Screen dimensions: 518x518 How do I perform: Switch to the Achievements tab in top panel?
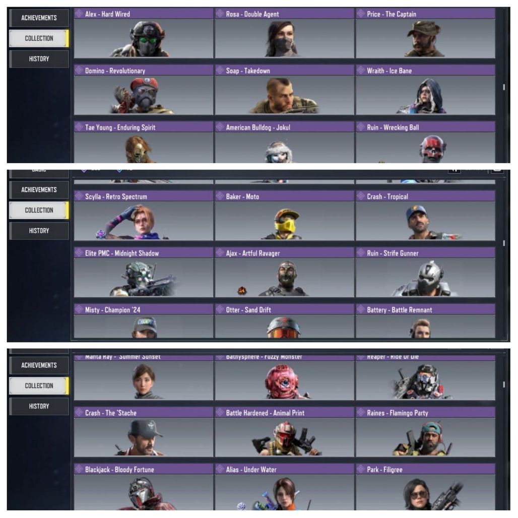pos(39,18)
